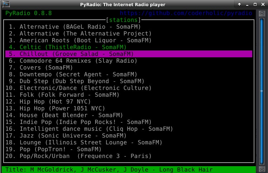Minimize the PyRadio window
Viewport: 268px width, 173px height.
pos(247,5)
